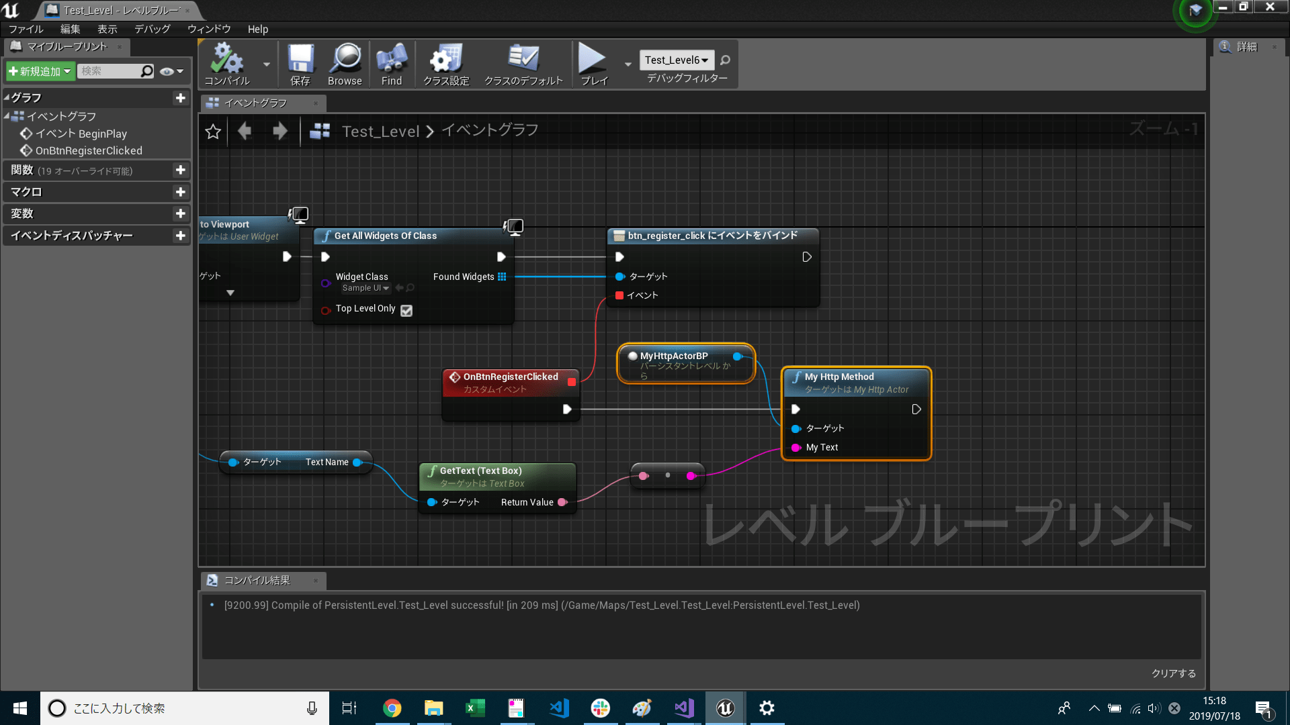Click the 保存 (Save) toolbar icon

[x=300, y=64]
